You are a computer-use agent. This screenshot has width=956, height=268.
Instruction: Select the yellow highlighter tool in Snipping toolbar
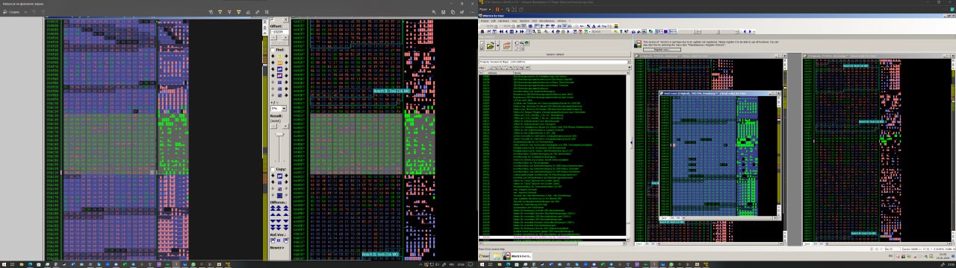[239, 12]
